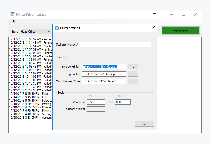The height and width of the screenshot is (144, 210).
Task: Select log entry 12/12/2018 10:56:52 AM
Action: [31, 39]
